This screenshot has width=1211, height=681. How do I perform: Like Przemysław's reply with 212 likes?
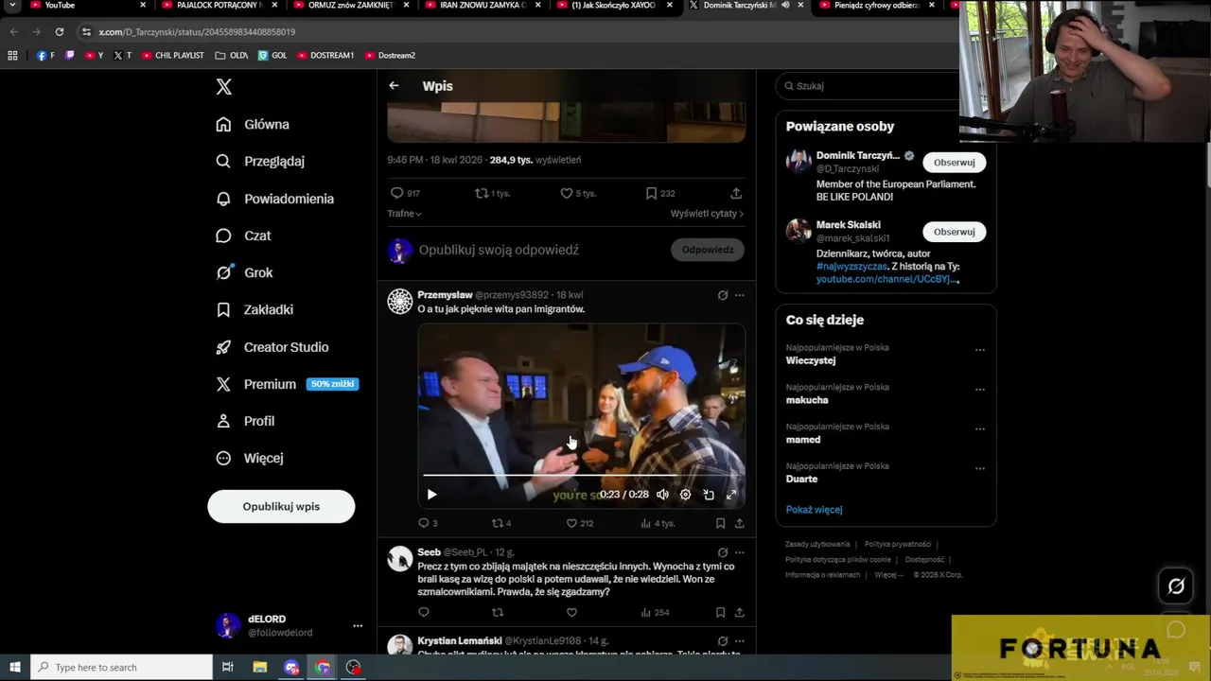point(579,523)
